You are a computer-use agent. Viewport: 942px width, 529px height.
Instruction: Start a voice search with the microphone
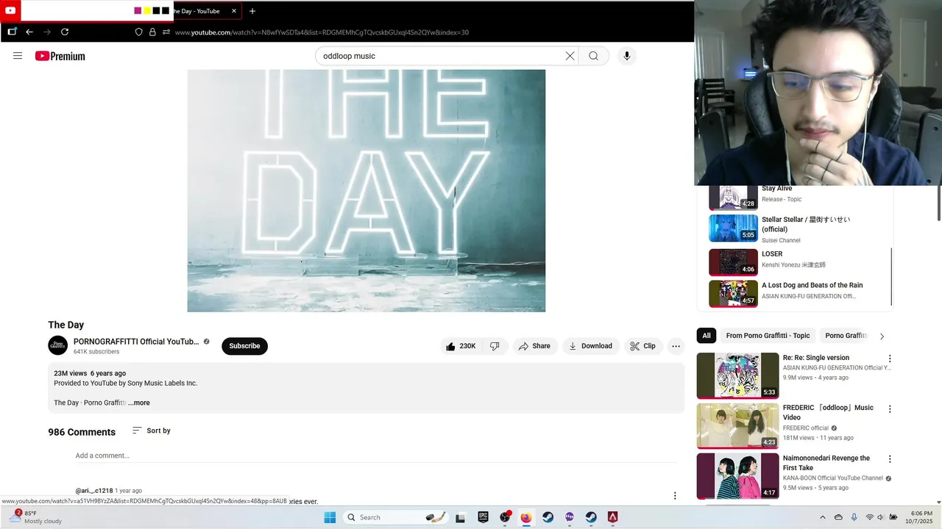coord(627,56)
